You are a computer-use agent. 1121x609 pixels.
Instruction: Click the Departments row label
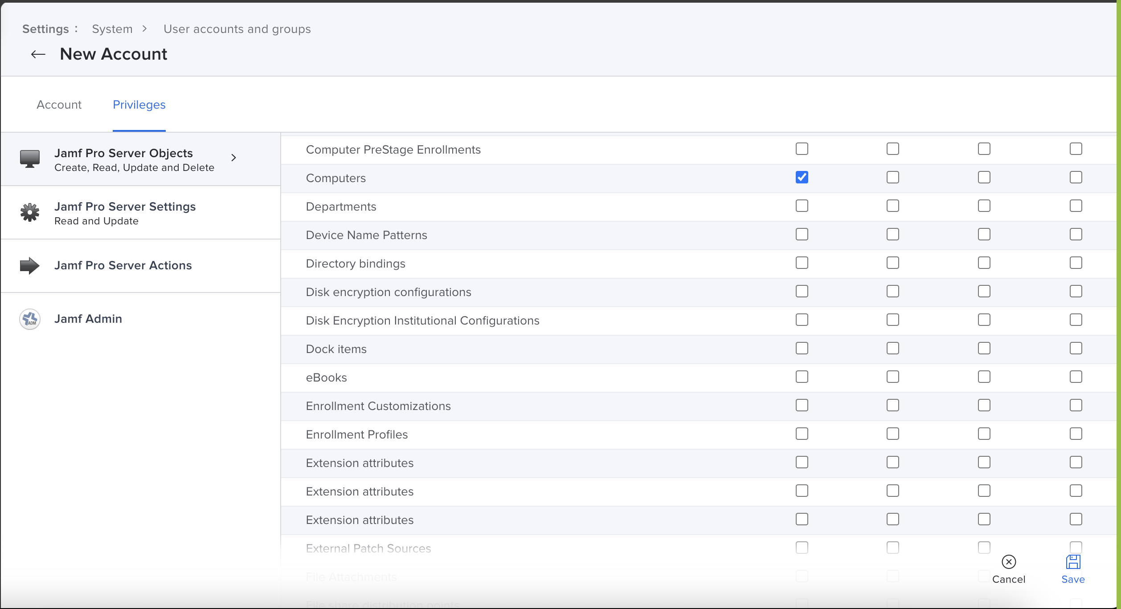click(341, 207)
